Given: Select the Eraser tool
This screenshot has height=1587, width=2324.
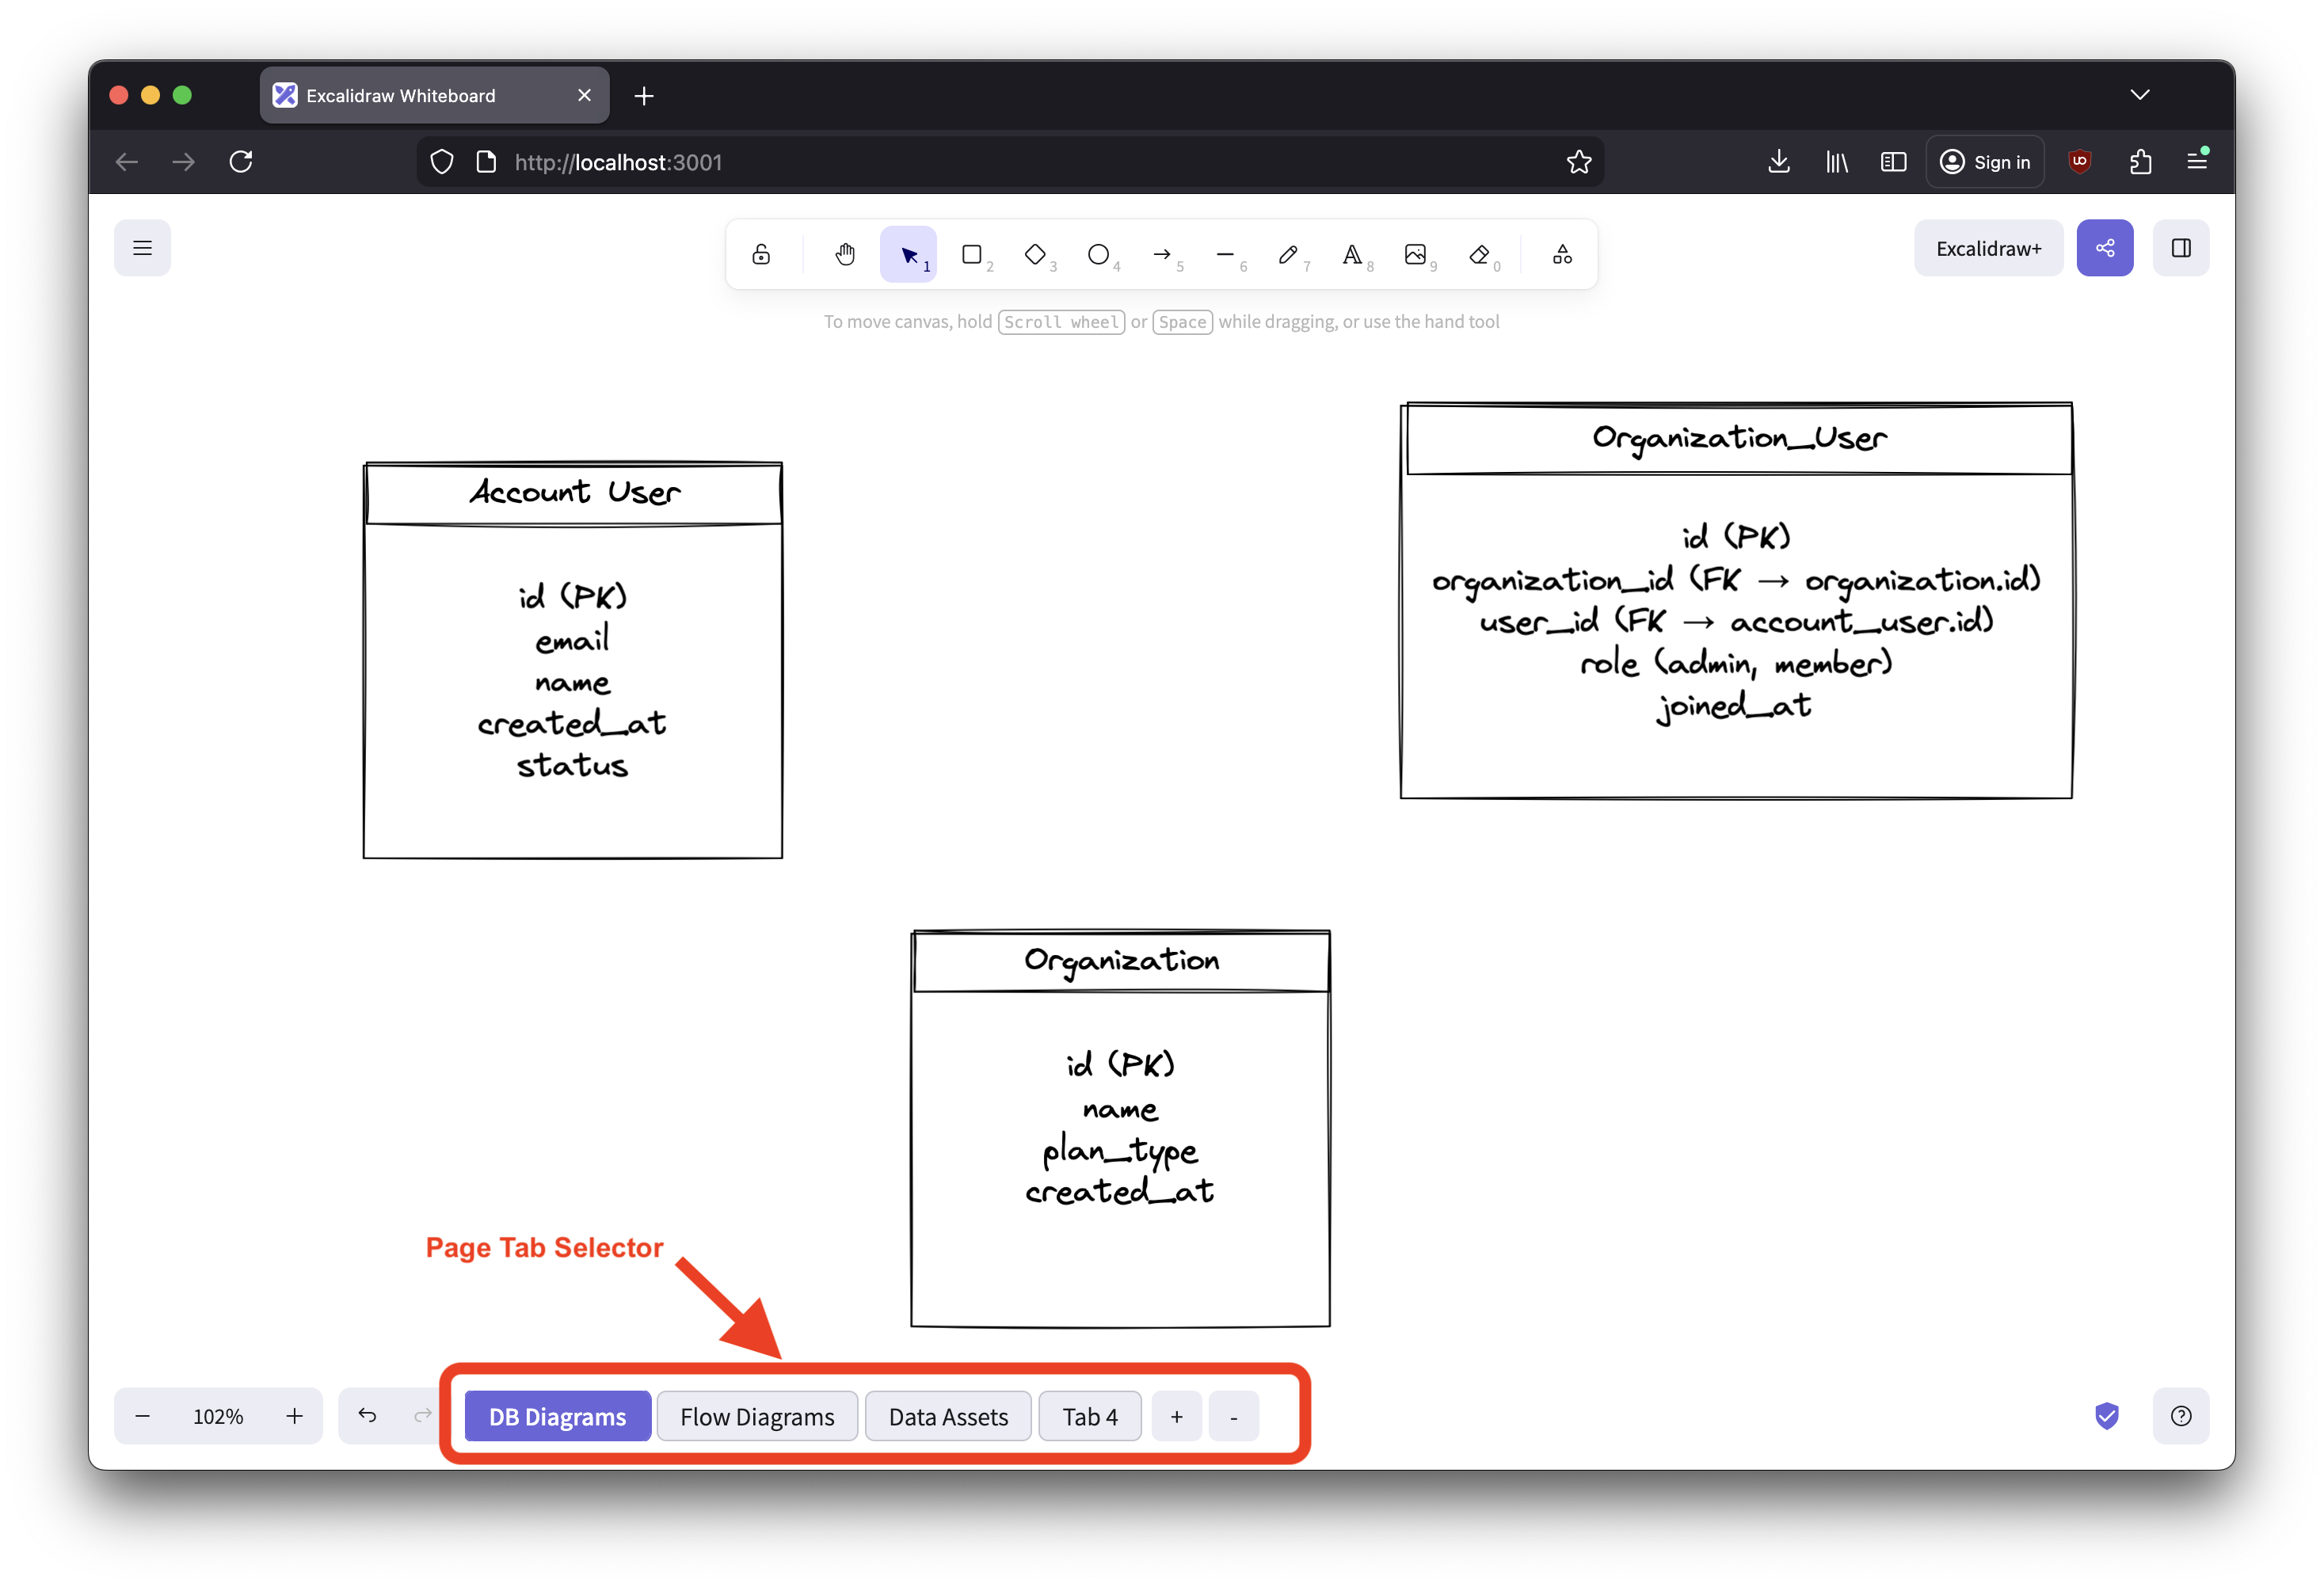Looking at the screenshot, I should pos(1479,254).
